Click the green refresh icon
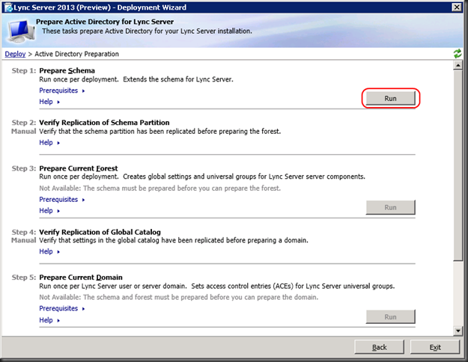 [x=458, y=54]
